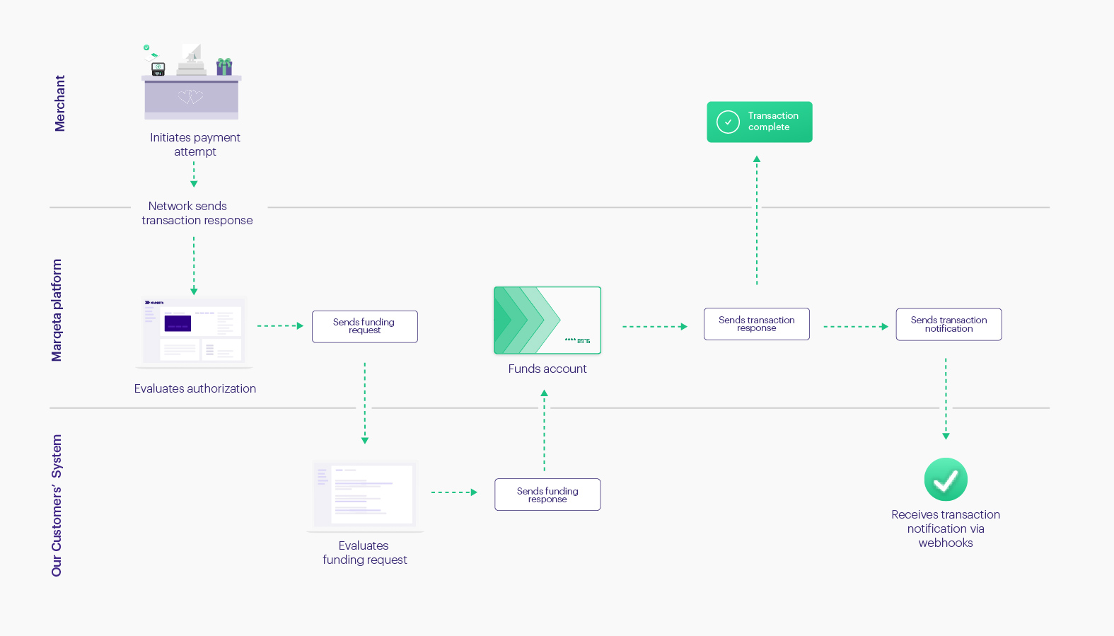Select the Sends funding response box
Image resolution: width=1114 pixels, height=636 pixels.
tap(547, 495)
